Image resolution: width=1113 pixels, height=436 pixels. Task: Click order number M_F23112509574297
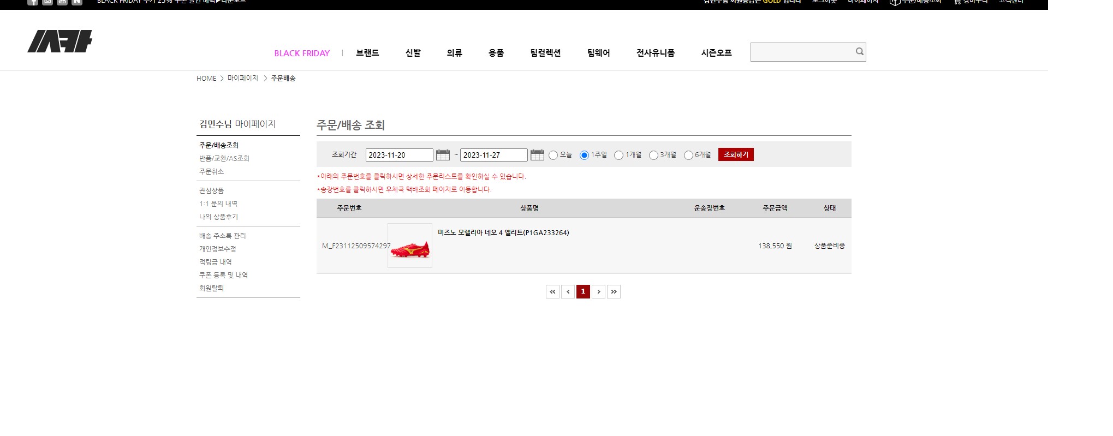click(356, 246)
